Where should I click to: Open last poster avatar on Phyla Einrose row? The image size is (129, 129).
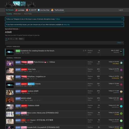click(x=121, y=63)
